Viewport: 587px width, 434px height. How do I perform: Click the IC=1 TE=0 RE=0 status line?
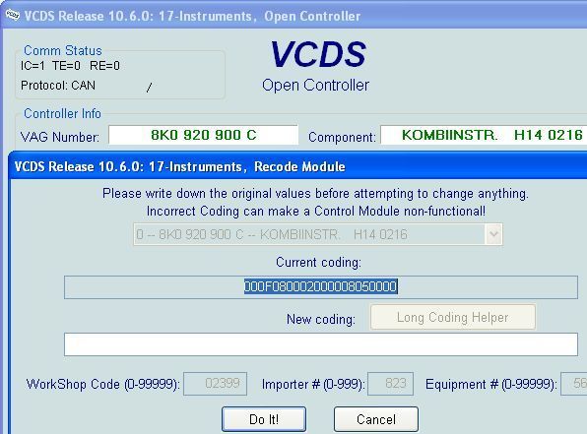click(x=70, y=66)
